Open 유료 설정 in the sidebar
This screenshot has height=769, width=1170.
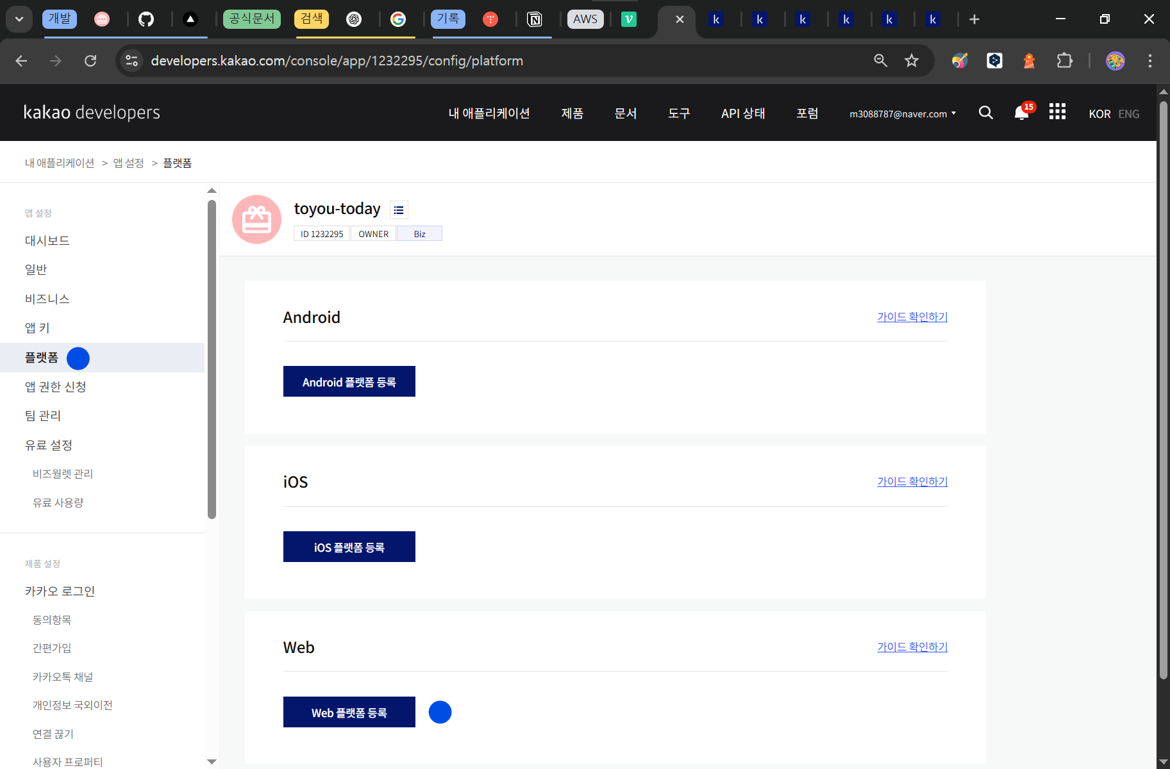[49, 445]
